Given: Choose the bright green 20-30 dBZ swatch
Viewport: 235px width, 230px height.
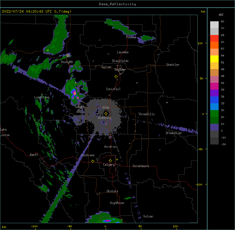Looking at the screenshot, I should point(214,114).
